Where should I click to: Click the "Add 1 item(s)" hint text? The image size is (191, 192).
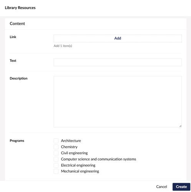coord(63,46)
